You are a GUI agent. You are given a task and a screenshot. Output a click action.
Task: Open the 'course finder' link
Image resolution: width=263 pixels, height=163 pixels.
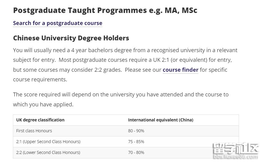tap(180, 70)
